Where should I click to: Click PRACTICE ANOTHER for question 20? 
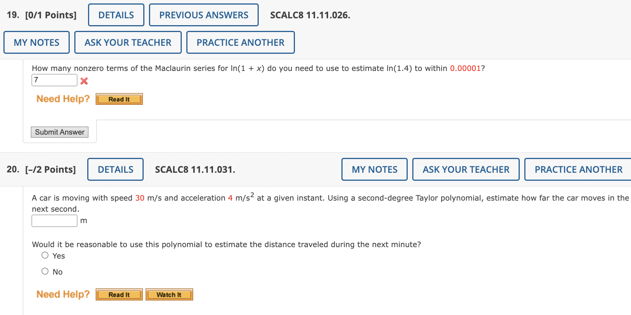[x=578, y=169]
